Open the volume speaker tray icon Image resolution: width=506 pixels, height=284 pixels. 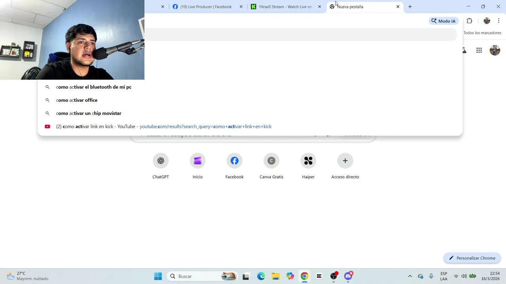tap(464, 276)
